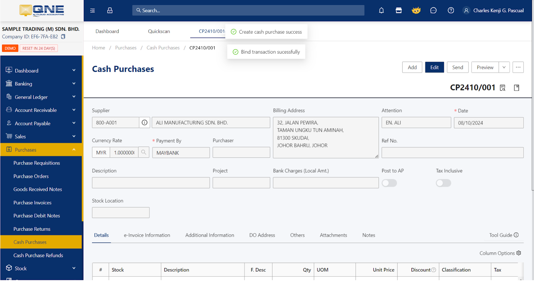Screen dimensions: 534x286
Task: Click the crown mascot icon
Action: tap(416, 11)
